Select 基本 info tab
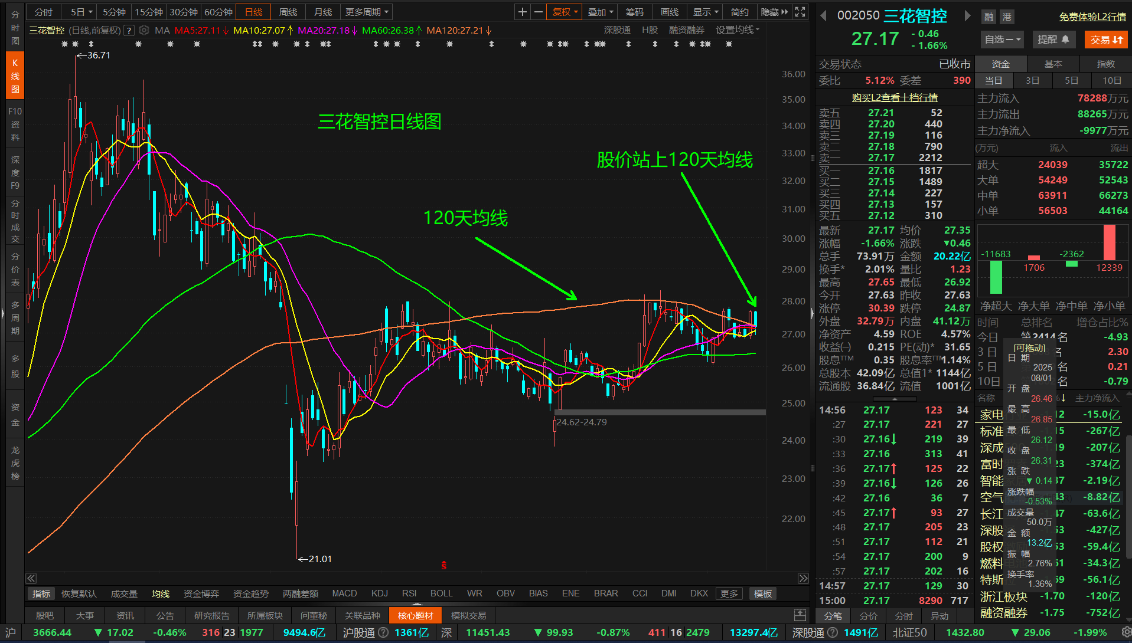Image resolution: width=1132 pixels, height=643 pixels. (1053, 64)
